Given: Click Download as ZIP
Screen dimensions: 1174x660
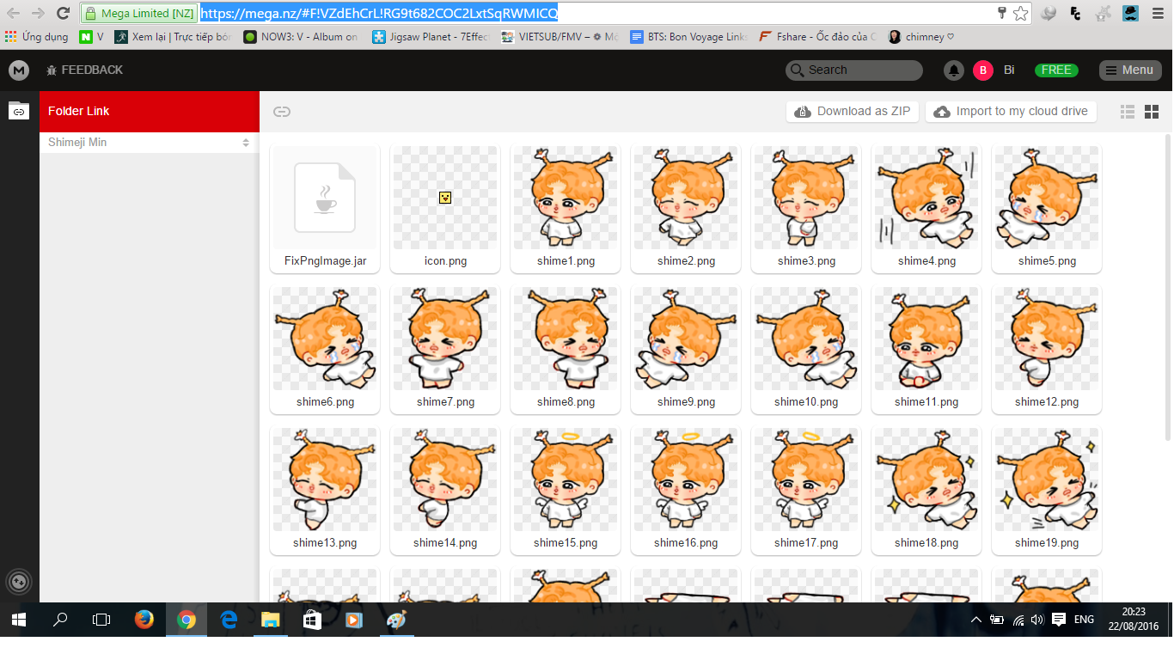Looking at the screenshot, I should 853,112.
